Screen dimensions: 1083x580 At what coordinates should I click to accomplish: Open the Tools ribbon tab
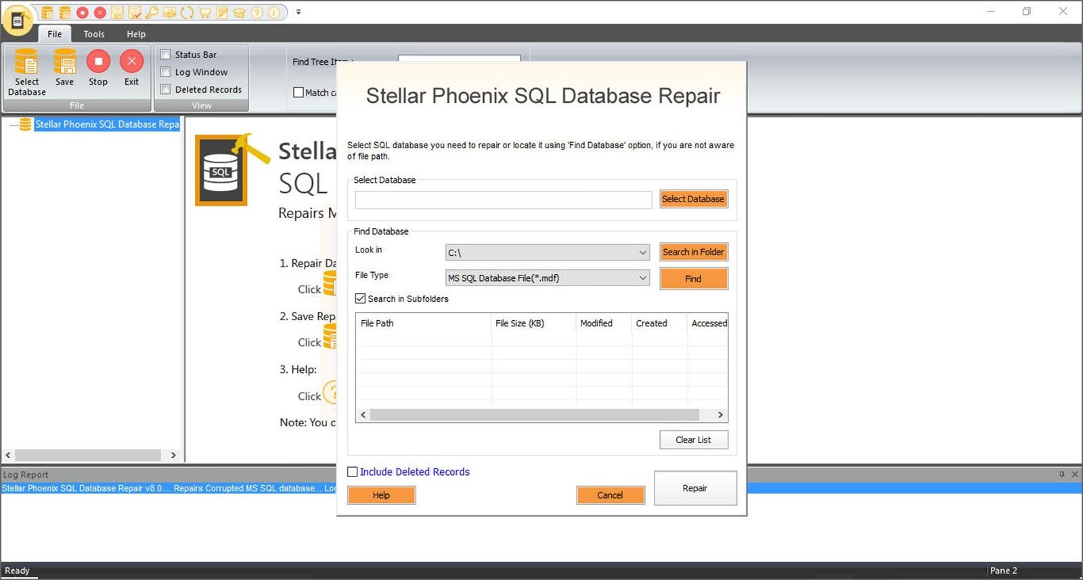[x=94, y=34]
